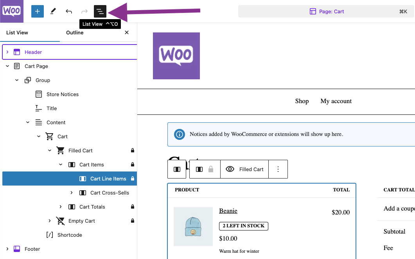Screen dimensions: 415x259
Task: Click the lock icon next to Cart Line Items
Action: (x=133, y=179)
